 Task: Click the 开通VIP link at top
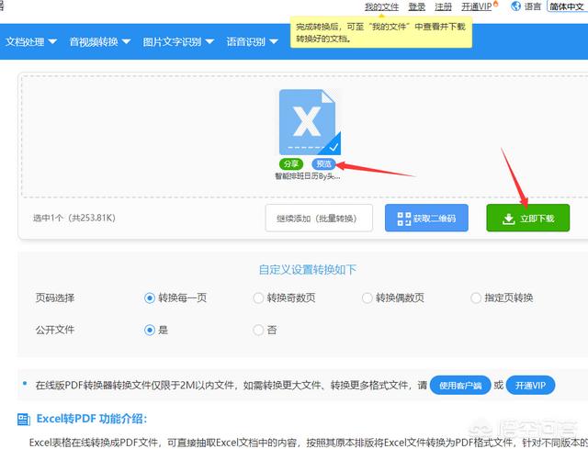click(x=476, y=6)
